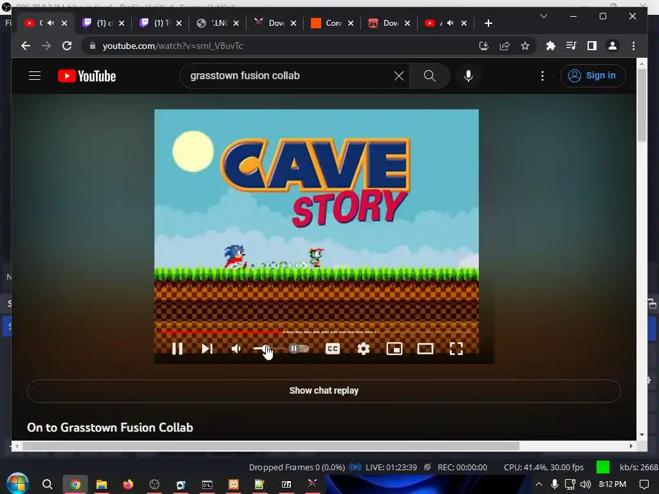Install app via the address bar download icon
Screen dimensions: 659x494
pyautogui.click(x=484, y=46)
